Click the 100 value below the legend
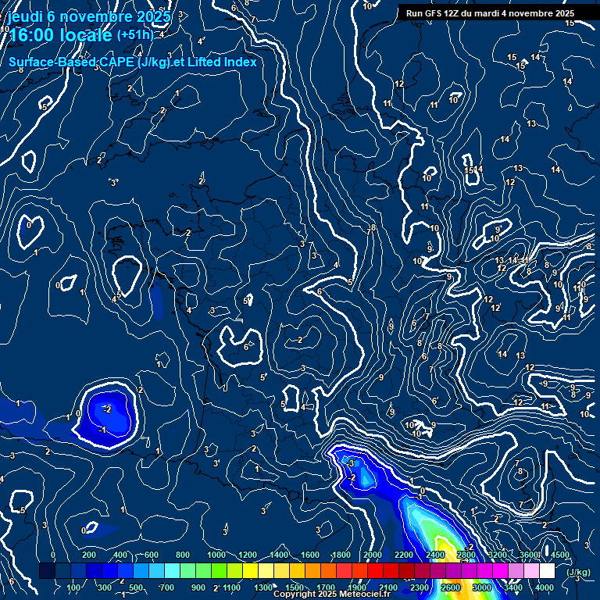The height and width of the screenshot is (600, 600). 73,587
